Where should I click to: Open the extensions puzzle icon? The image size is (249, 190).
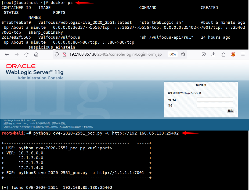[223, 54]
